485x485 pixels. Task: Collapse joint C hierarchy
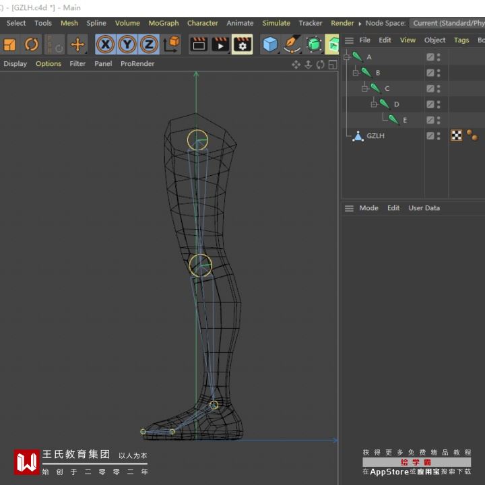pos(364,89)
